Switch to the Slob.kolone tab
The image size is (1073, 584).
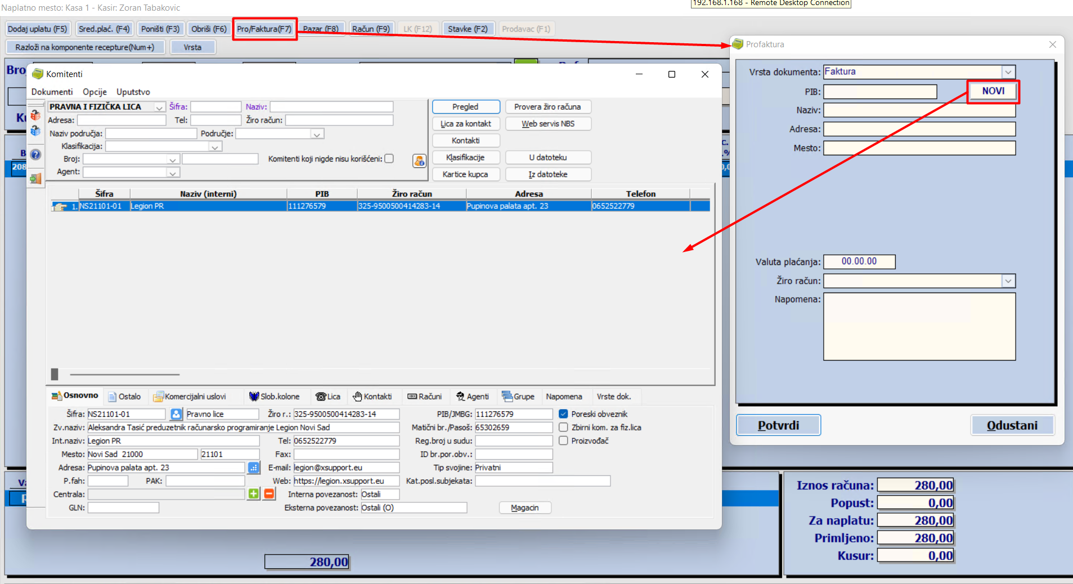(x=275, y=397)
